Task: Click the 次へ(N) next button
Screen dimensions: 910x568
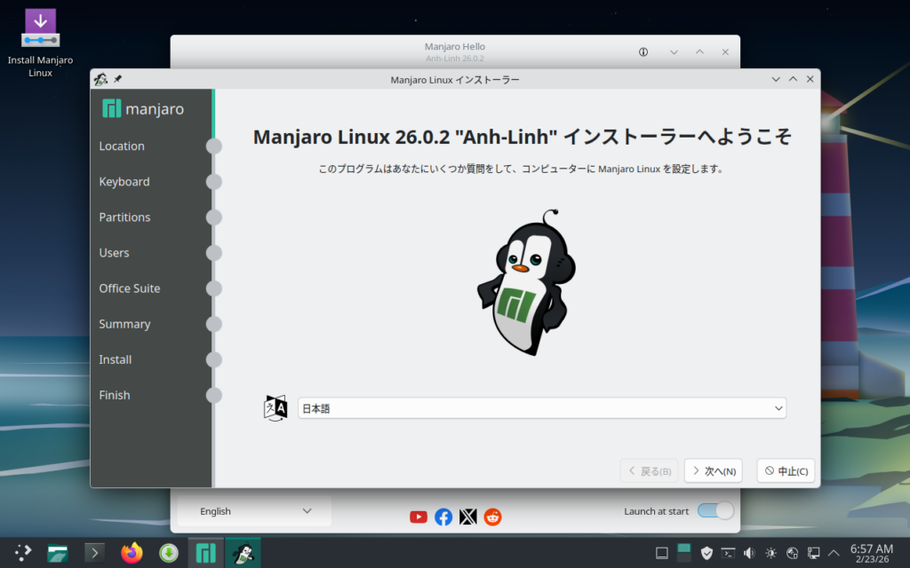Action: point(713,471)
